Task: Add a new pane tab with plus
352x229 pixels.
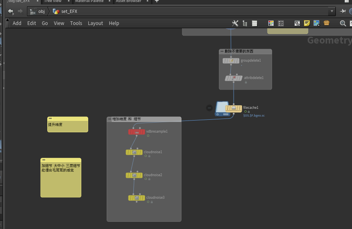Action: (x=157, y=1)
